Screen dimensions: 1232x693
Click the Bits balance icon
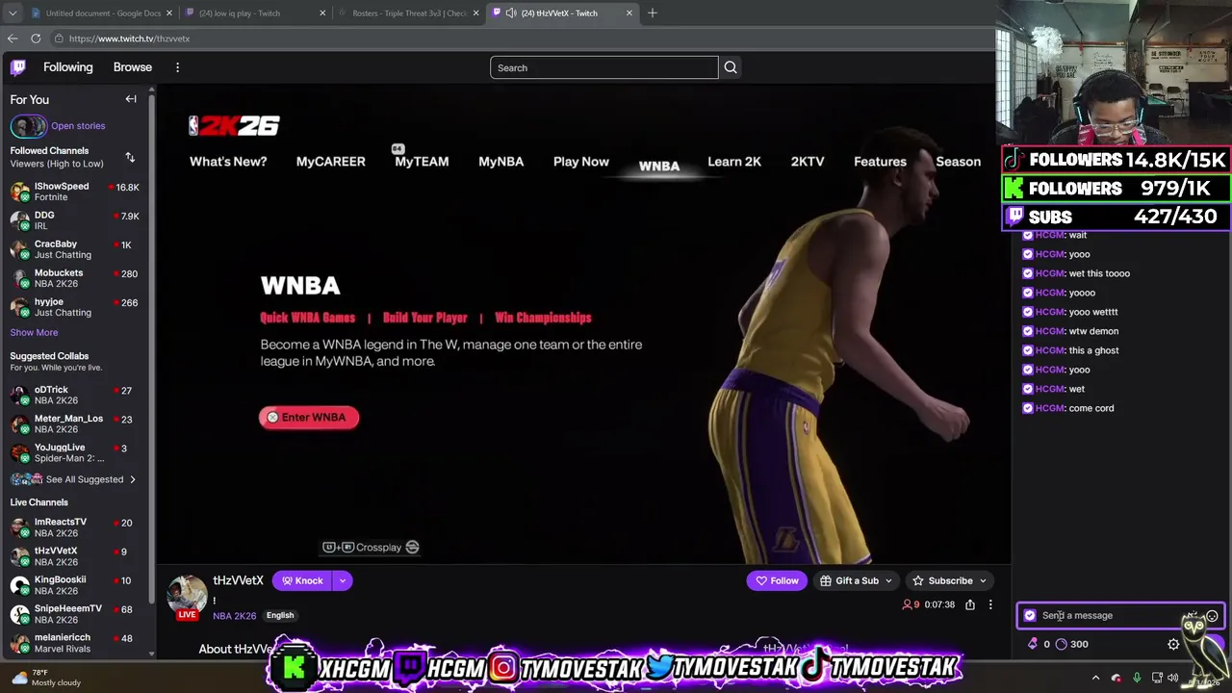pos(1033,644)
